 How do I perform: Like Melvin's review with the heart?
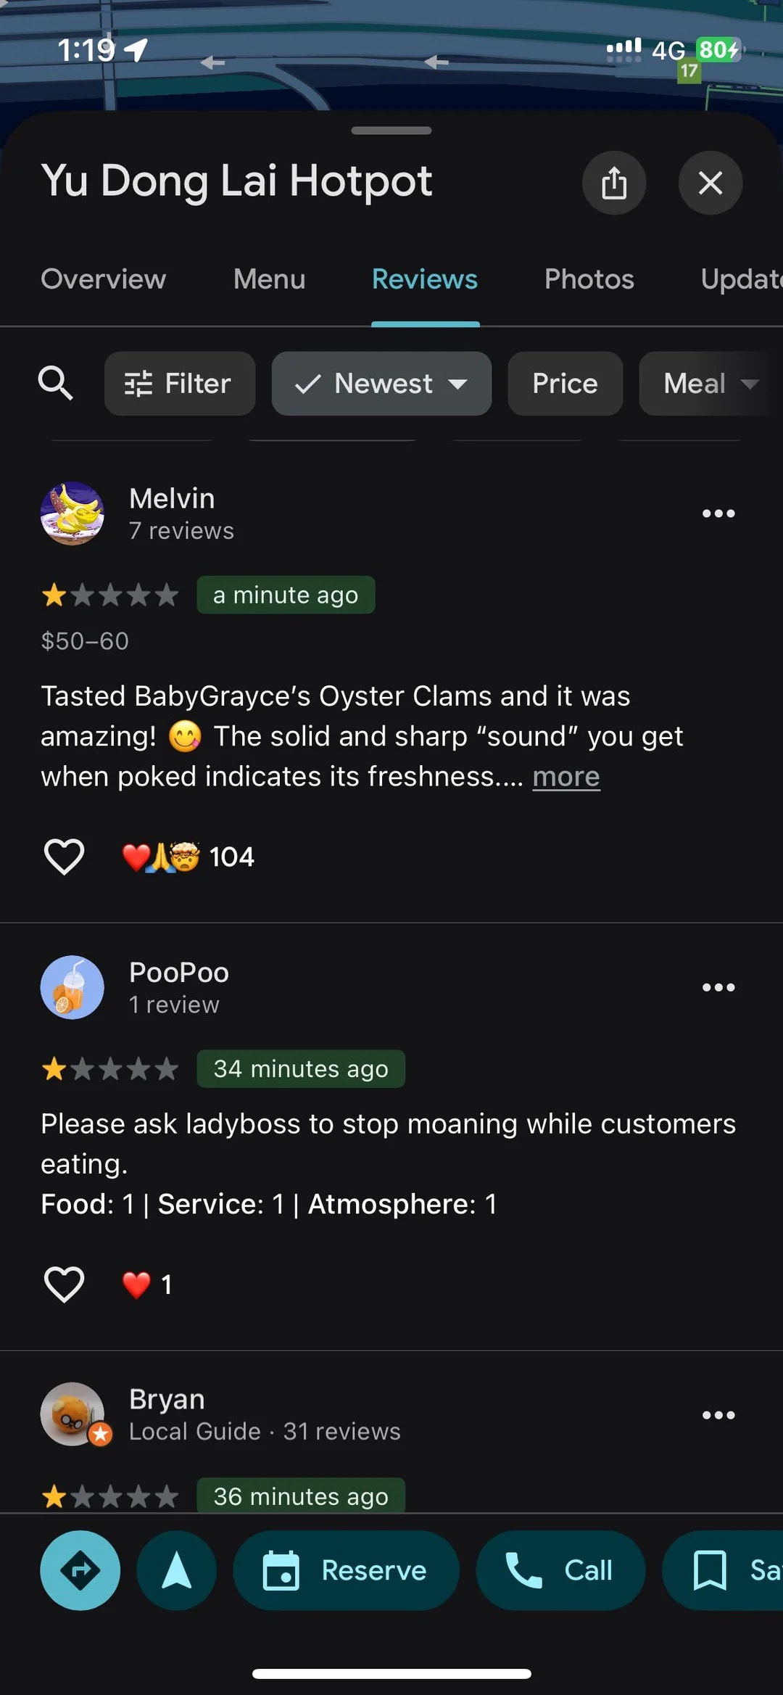65,857
